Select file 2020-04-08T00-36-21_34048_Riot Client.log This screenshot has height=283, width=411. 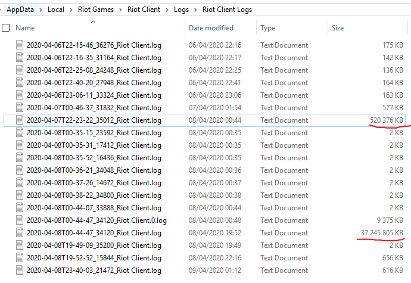94,170
